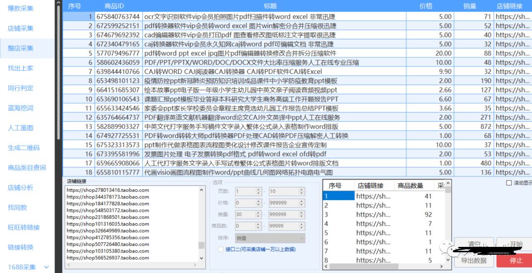Sort by the 标题 column header

(x=270, y=6)
